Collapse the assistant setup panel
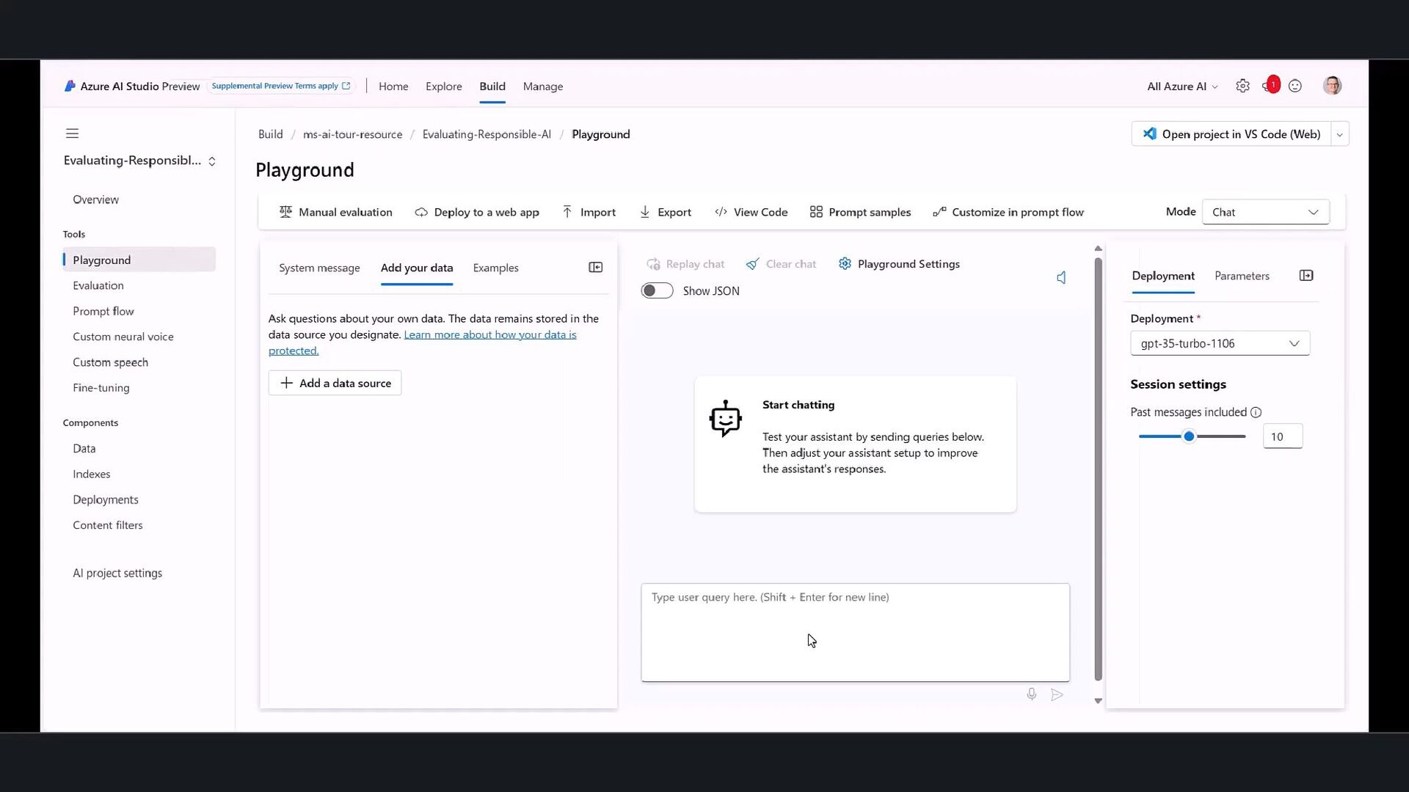 [x=596, y=268]
